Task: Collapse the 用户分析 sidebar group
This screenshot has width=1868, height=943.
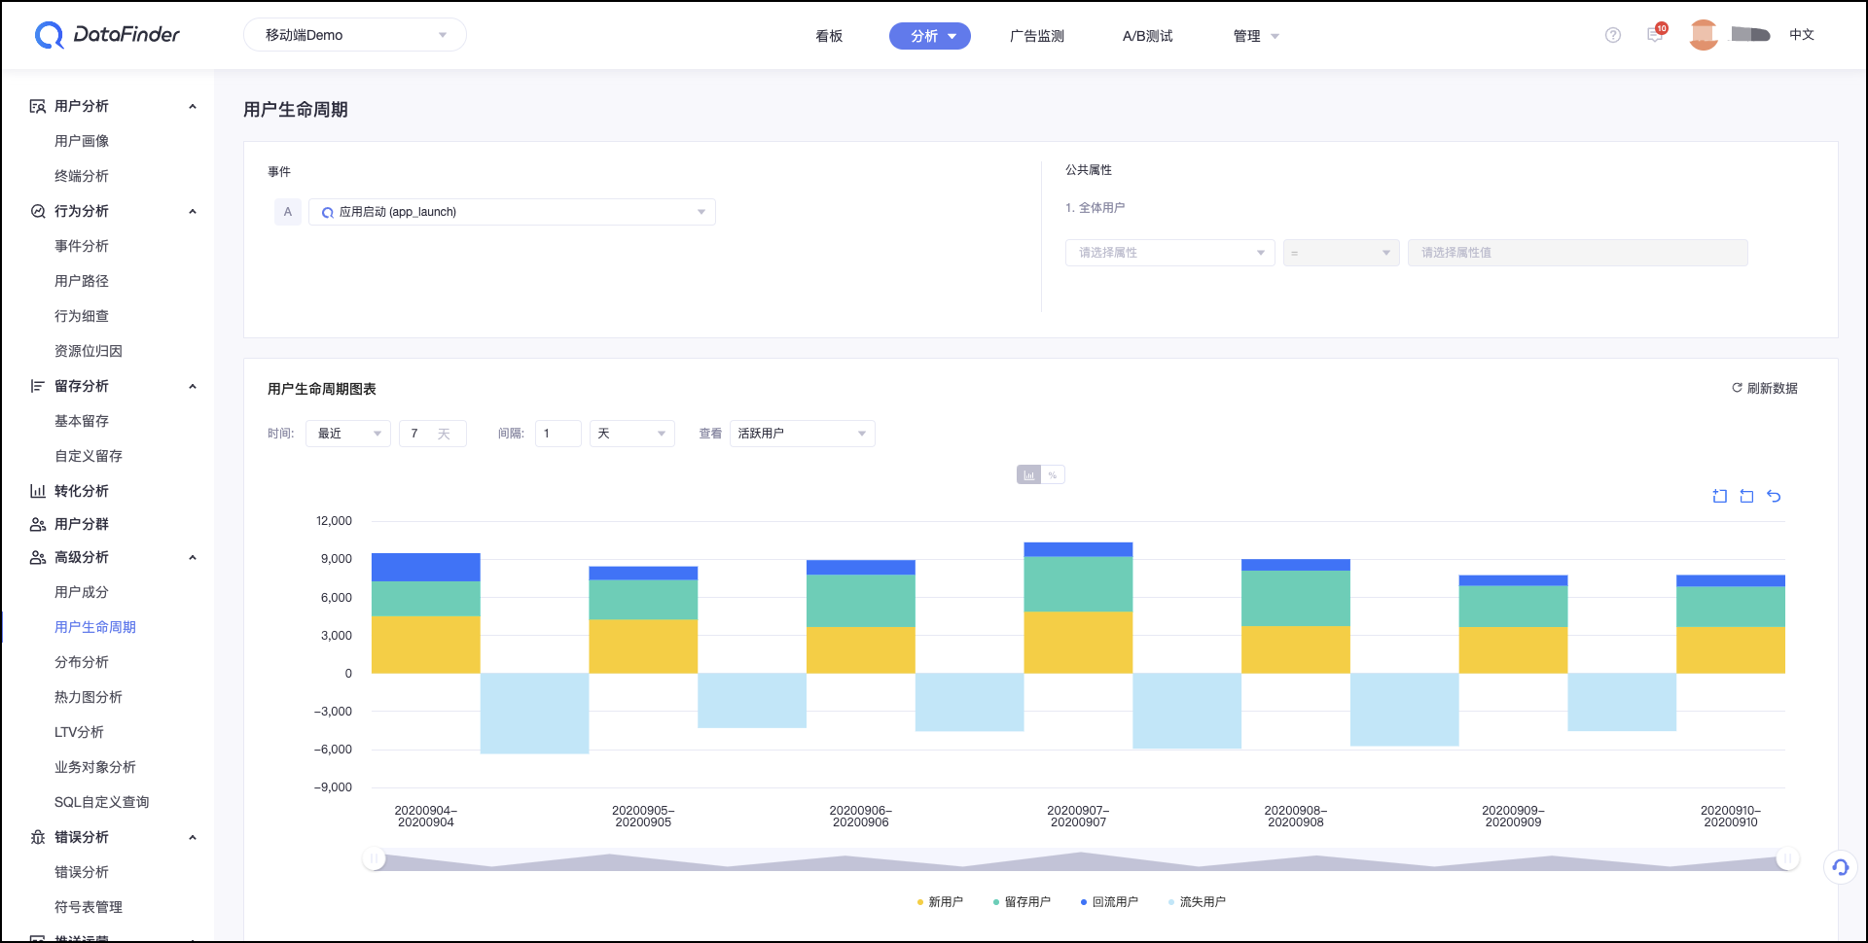Action: click(193, 106)
